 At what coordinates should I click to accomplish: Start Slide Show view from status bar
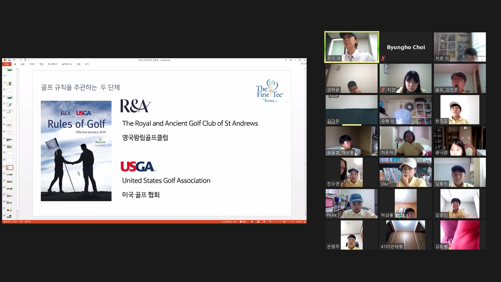(270, 222)
